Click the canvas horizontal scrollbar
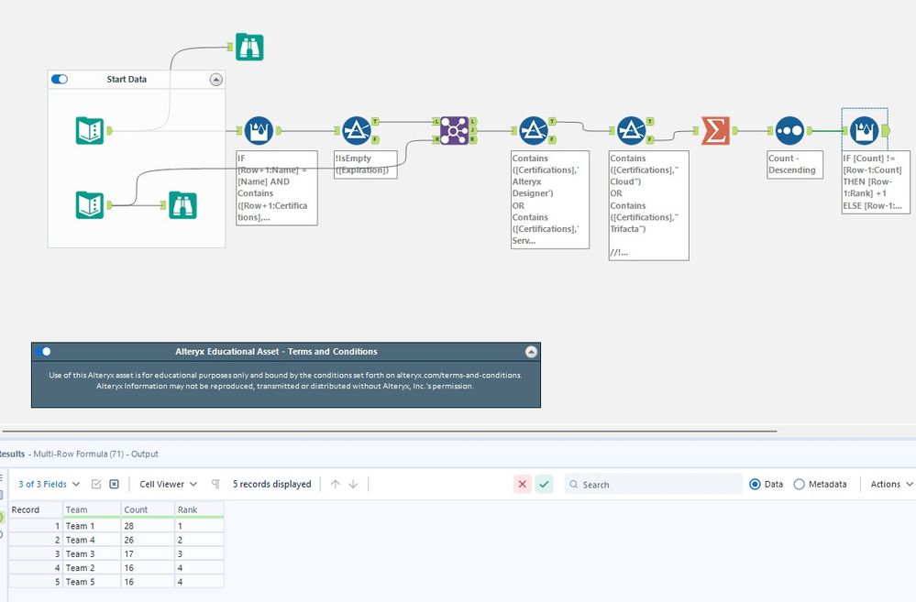Screen dimensions: 916x602 389,431
